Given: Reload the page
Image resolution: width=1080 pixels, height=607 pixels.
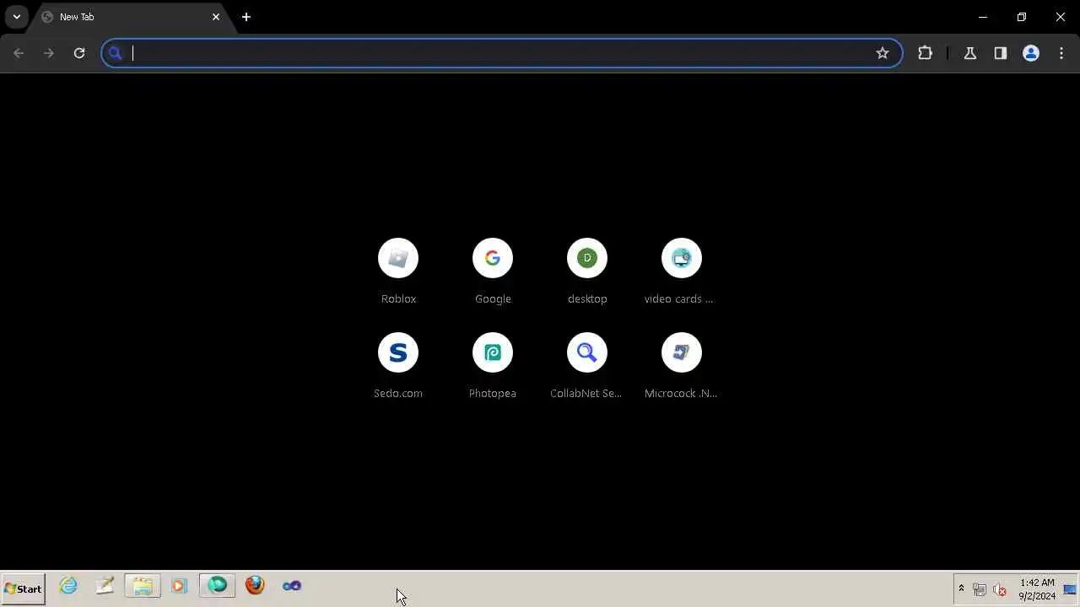Looking at the screenshot, I should 79,53.
